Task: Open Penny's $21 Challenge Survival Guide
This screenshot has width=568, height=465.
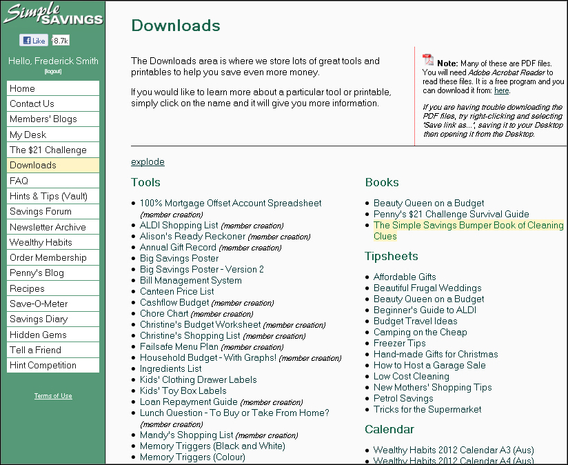Action: (x=452, y=214)
